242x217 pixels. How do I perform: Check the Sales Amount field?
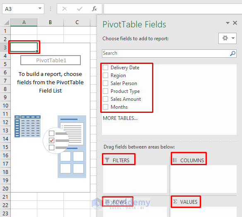tap(106, 99)
